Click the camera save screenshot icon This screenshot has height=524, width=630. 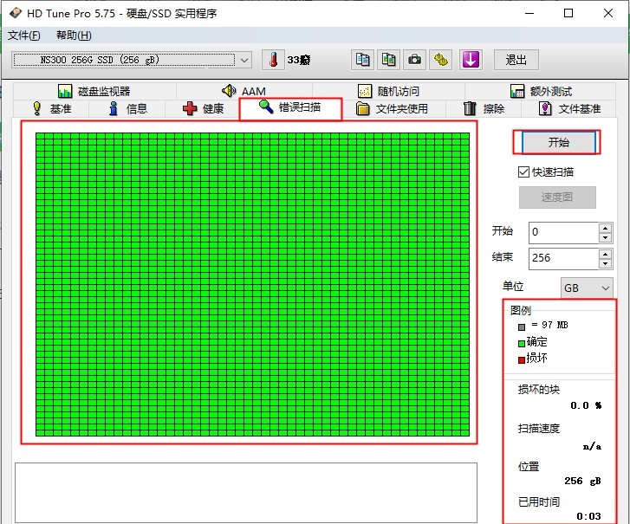(x=415, y=60)
